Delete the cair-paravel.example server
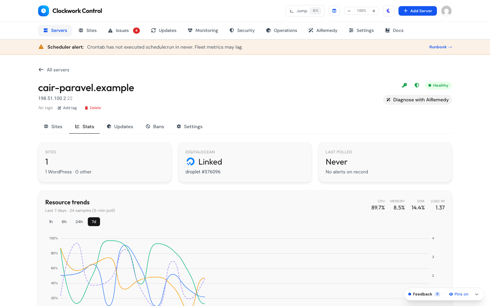Image resolution: width=490 pixels, height=306 pixels. pos(93,108)
